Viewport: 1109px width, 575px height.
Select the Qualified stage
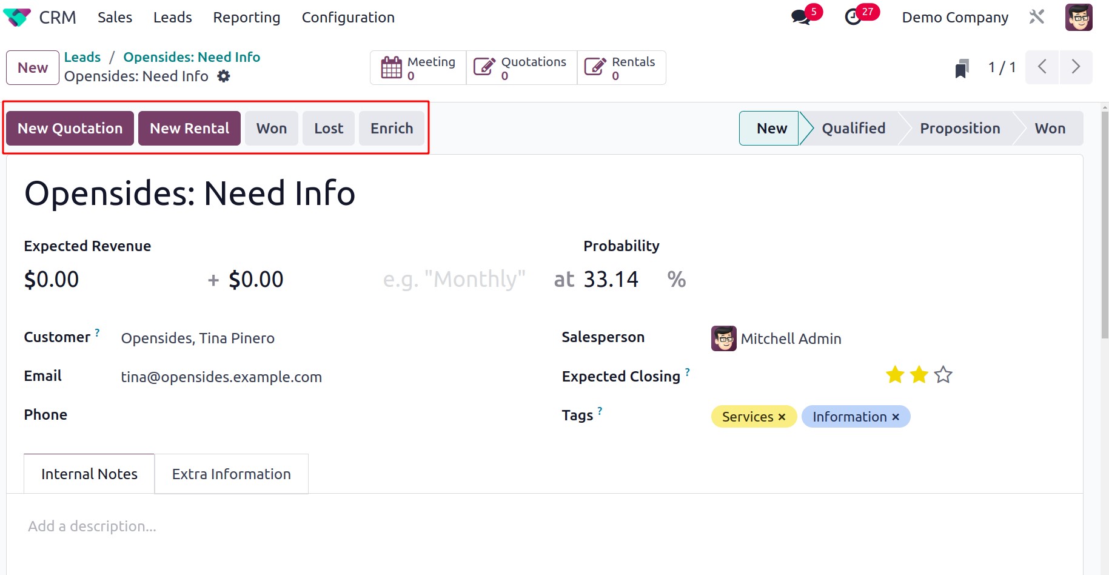coord(853,129)
